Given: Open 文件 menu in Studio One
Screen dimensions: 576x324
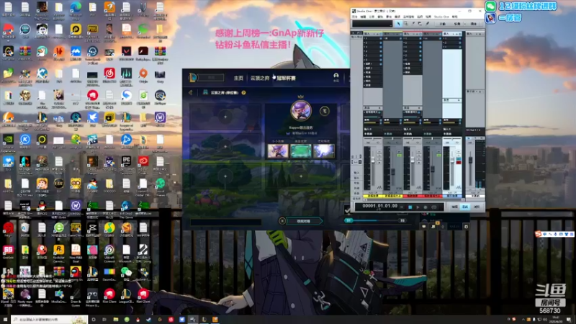Looking at the screenshot, I should click(354, 17).
